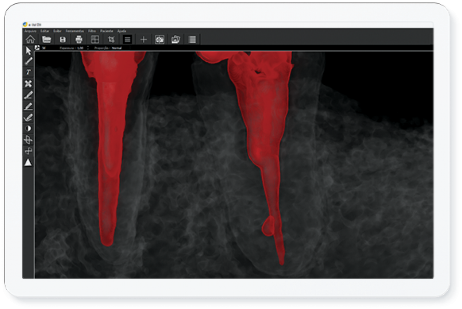The width and height of the screenshot is (462, 309).
Task: Adjust the Espessura value stepper arrows
Action: (88, 48)
